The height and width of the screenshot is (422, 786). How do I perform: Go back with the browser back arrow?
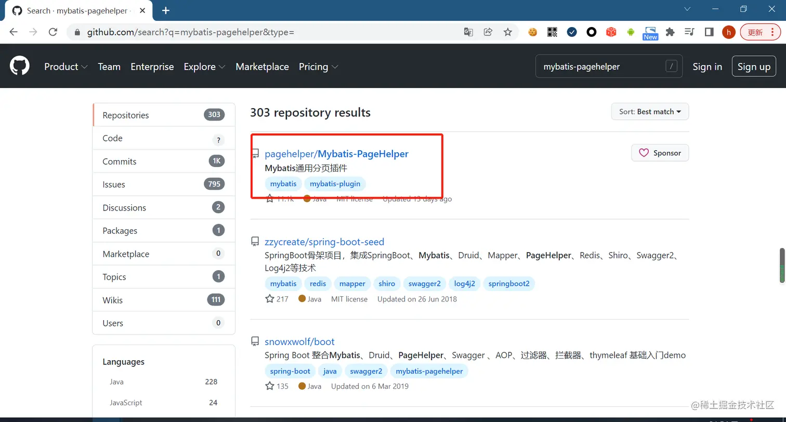(14, 32)
